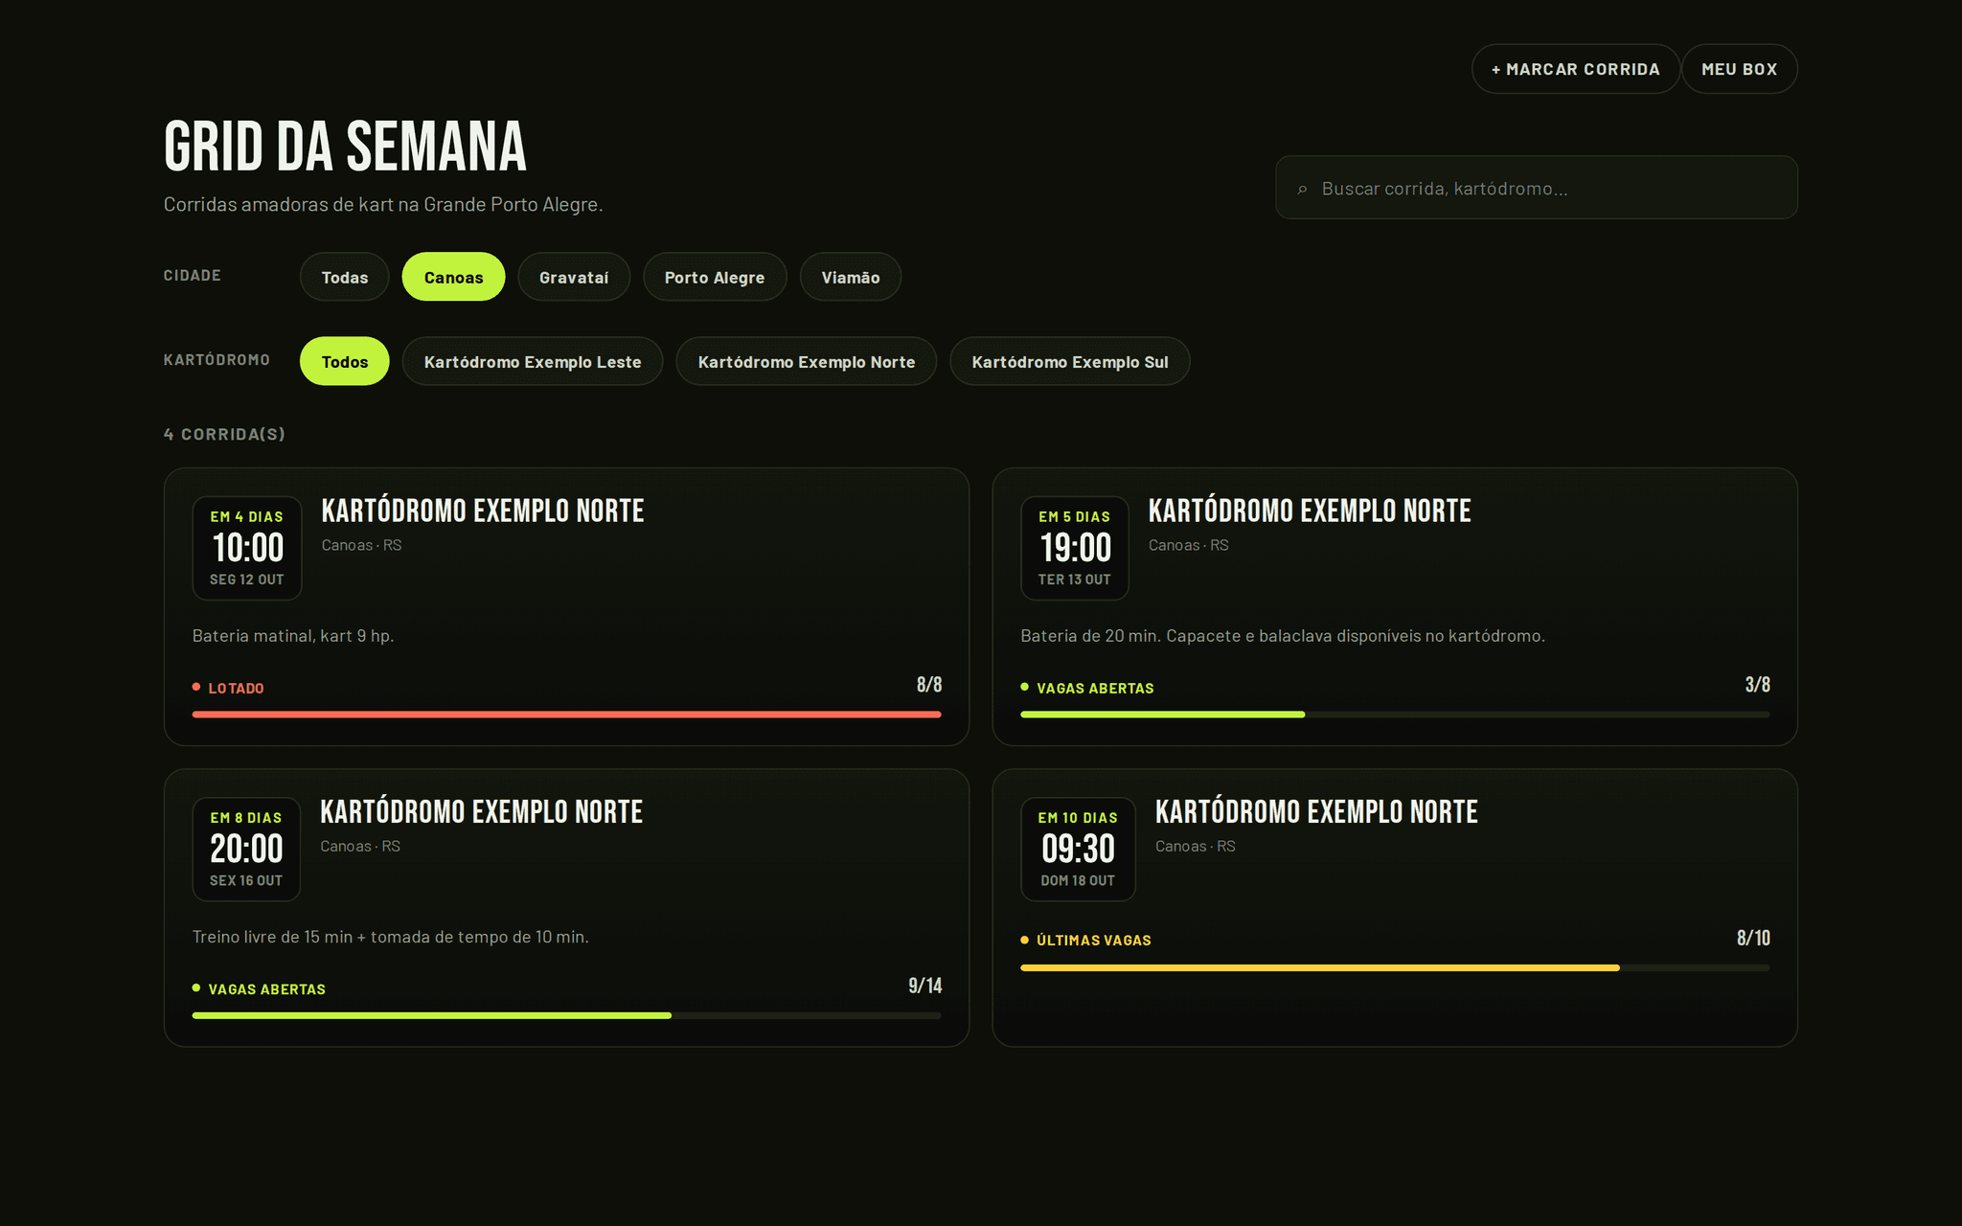Click the Corridas amadoras de kart subtitle
Viewport: 1962px width, 1226px height.
(x=383, y=204)
